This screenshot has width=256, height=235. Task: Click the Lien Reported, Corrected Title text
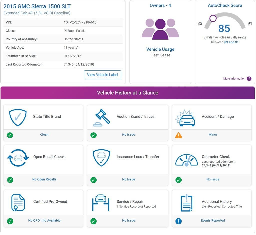click(x=222, y=207)
